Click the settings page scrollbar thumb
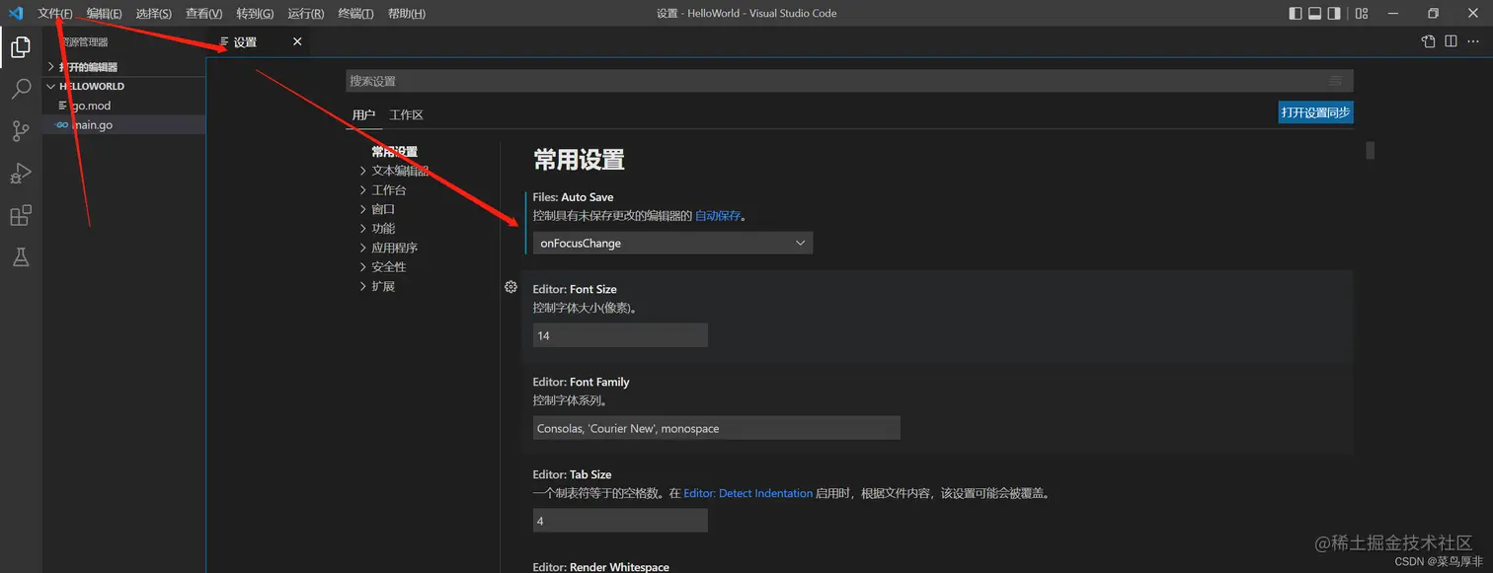This screenshot has height=573, width=1493. (x=1370, y=151)
